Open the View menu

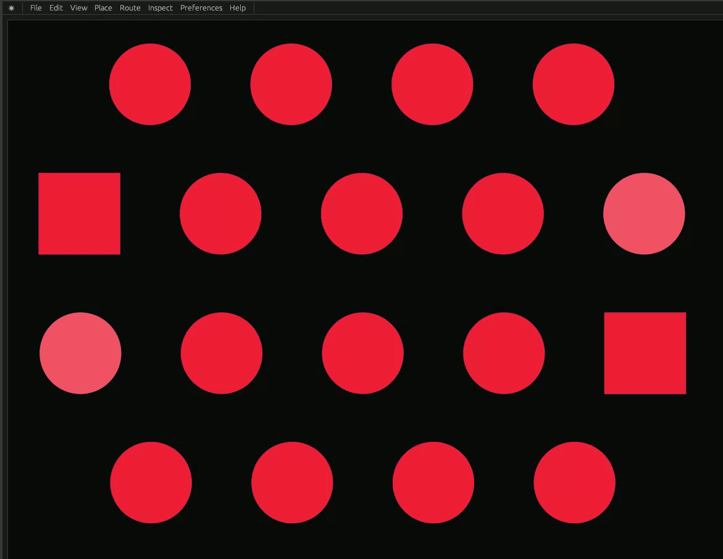(78, 8)
